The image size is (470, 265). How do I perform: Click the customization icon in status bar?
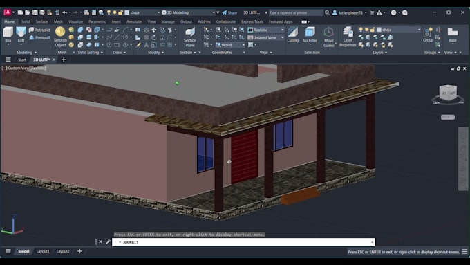(x=464, y=252)
